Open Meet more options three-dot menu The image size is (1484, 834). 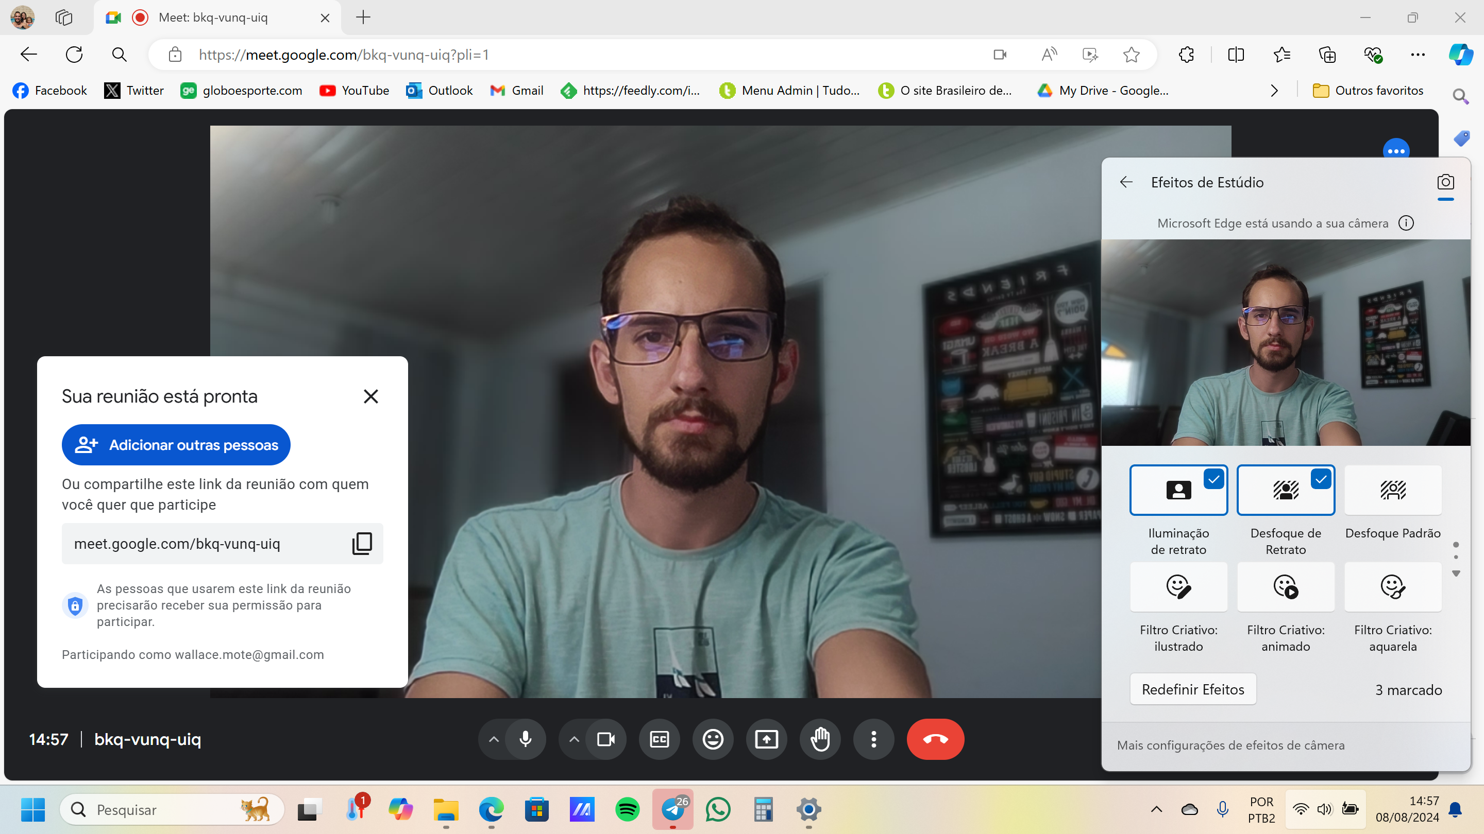tap(873, 739)
